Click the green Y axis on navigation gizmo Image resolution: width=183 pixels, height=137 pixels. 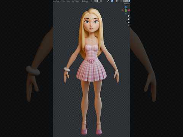click(126, 11)
